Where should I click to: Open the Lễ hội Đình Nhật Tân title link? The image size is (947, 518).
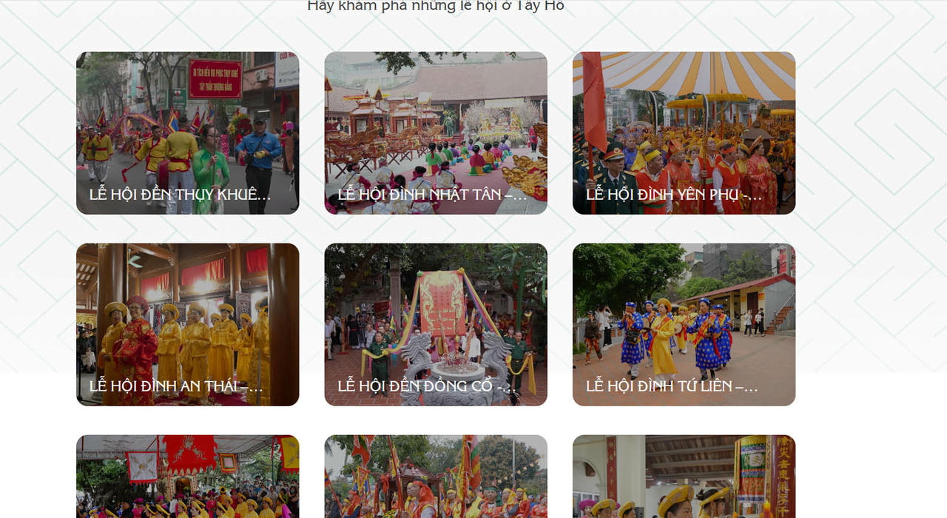pos(432,195)
